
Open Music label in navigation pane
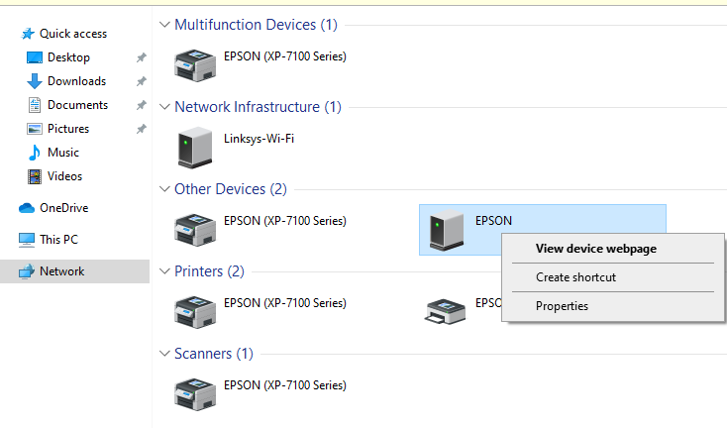(63, 153)
